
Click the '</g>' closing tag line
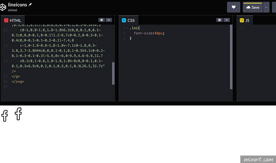coord(16,76)
